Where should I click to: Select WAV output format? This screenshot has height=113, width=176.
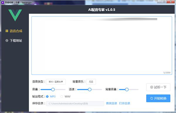click(x=65, y=97)
